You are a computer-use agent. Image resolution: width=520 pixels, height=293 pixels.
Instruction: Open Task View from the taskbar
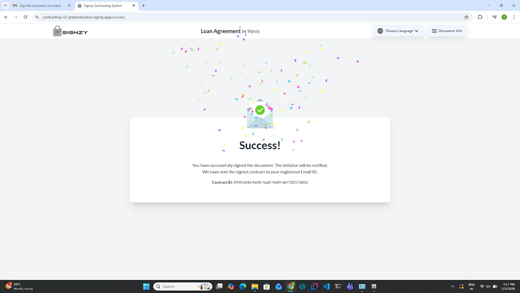219,286
